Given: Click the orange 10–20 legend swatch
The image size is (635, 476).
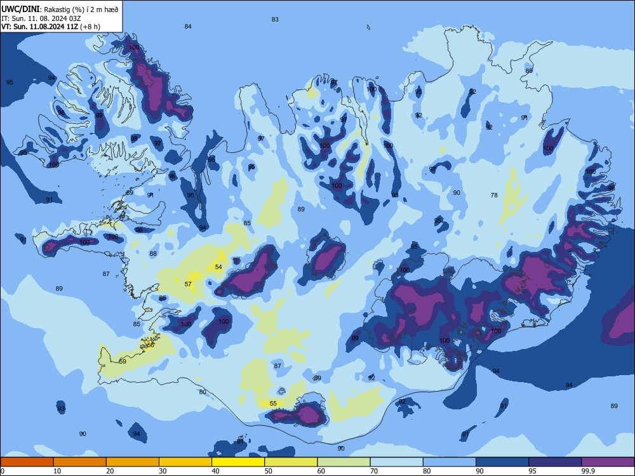Looking at the screenshot, I should point(80,462).
